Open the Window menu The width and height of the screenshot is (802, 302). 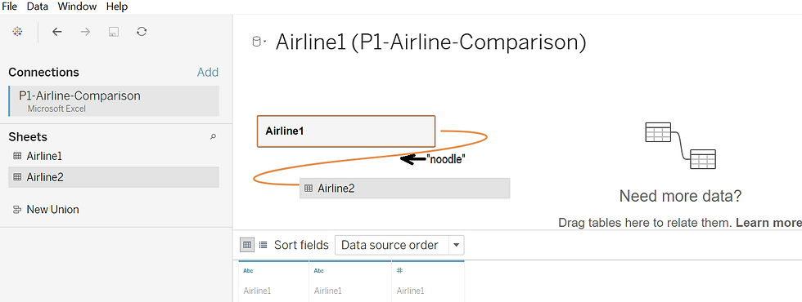(77, 7)
